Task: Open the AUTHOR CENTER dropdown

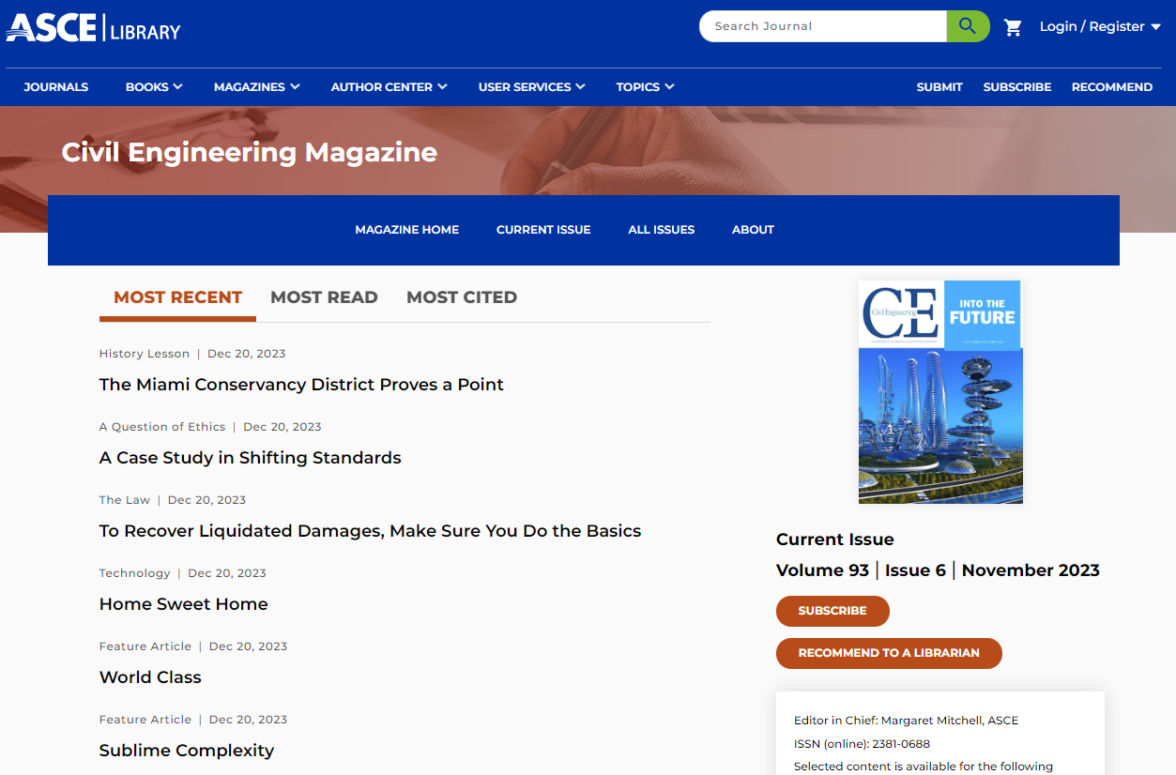Action: pos(388,86)
